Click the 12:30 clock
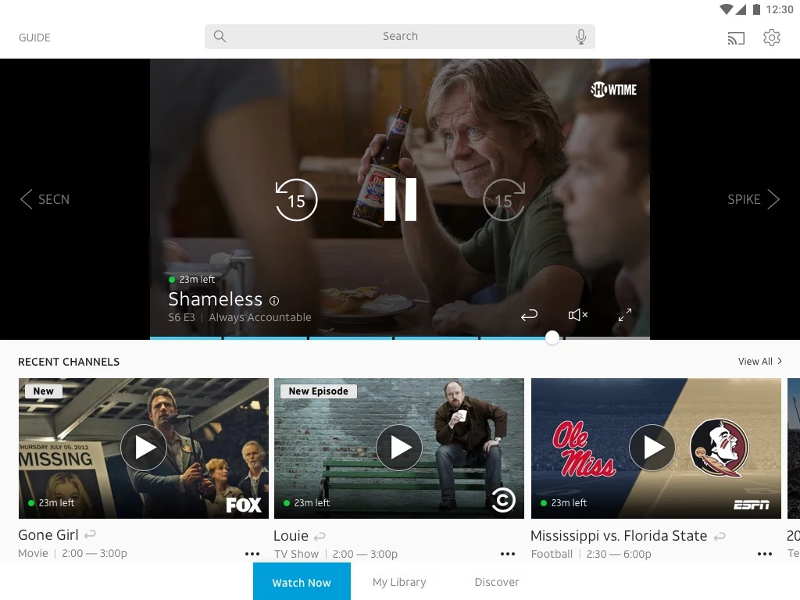800x600 pixels. pyautogui.click(x=780, y=9)
